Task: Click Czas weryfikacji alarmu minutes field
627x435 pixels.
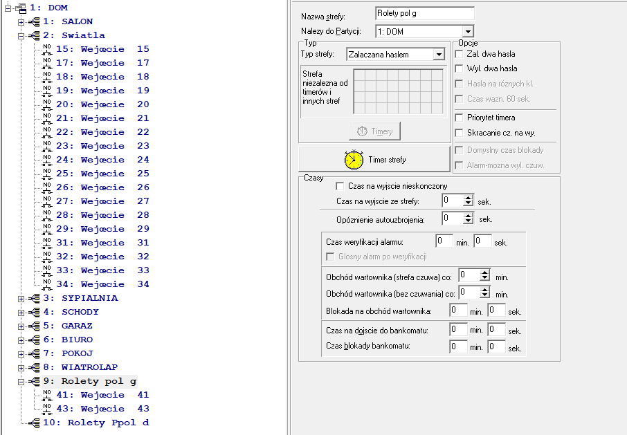Action: click(444, 241)
